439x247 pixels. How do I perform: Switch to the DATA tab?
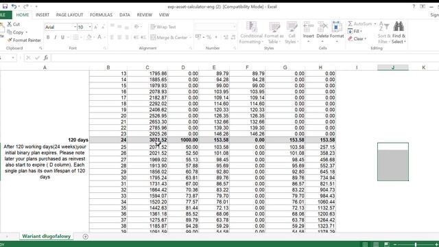click(x=125, y=15)
